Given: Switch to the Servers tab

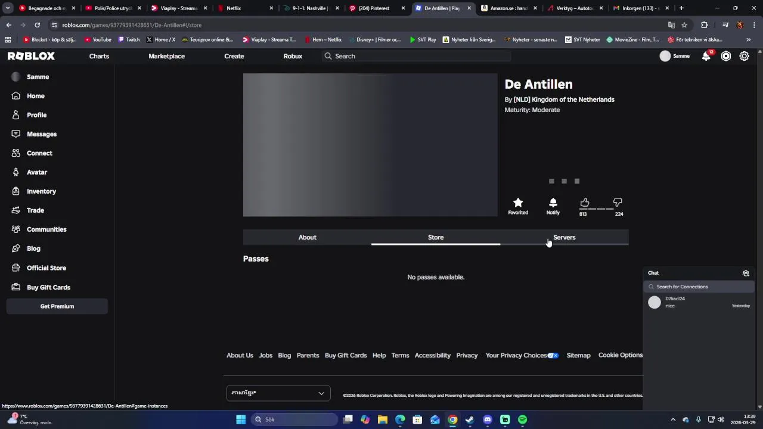Looking at the screenshot, I should 564,237.
